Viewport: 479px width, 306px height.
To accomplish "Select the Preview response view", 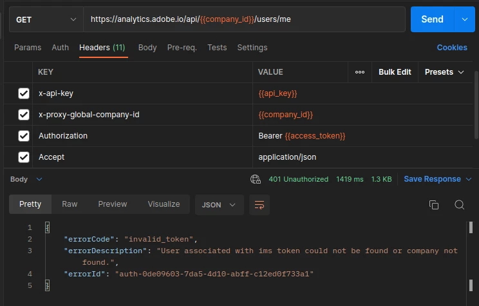I will click(x=113, y=204).
